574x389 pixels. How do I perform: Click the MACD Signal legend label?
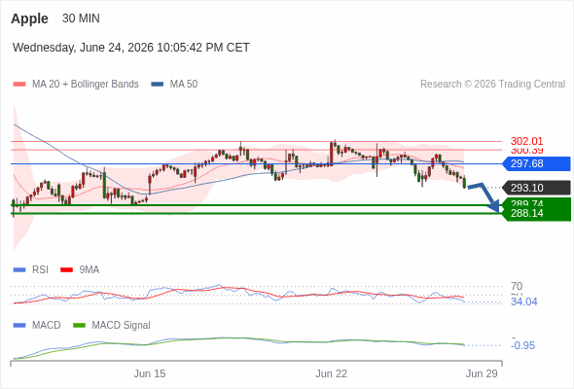coord(121,326)
